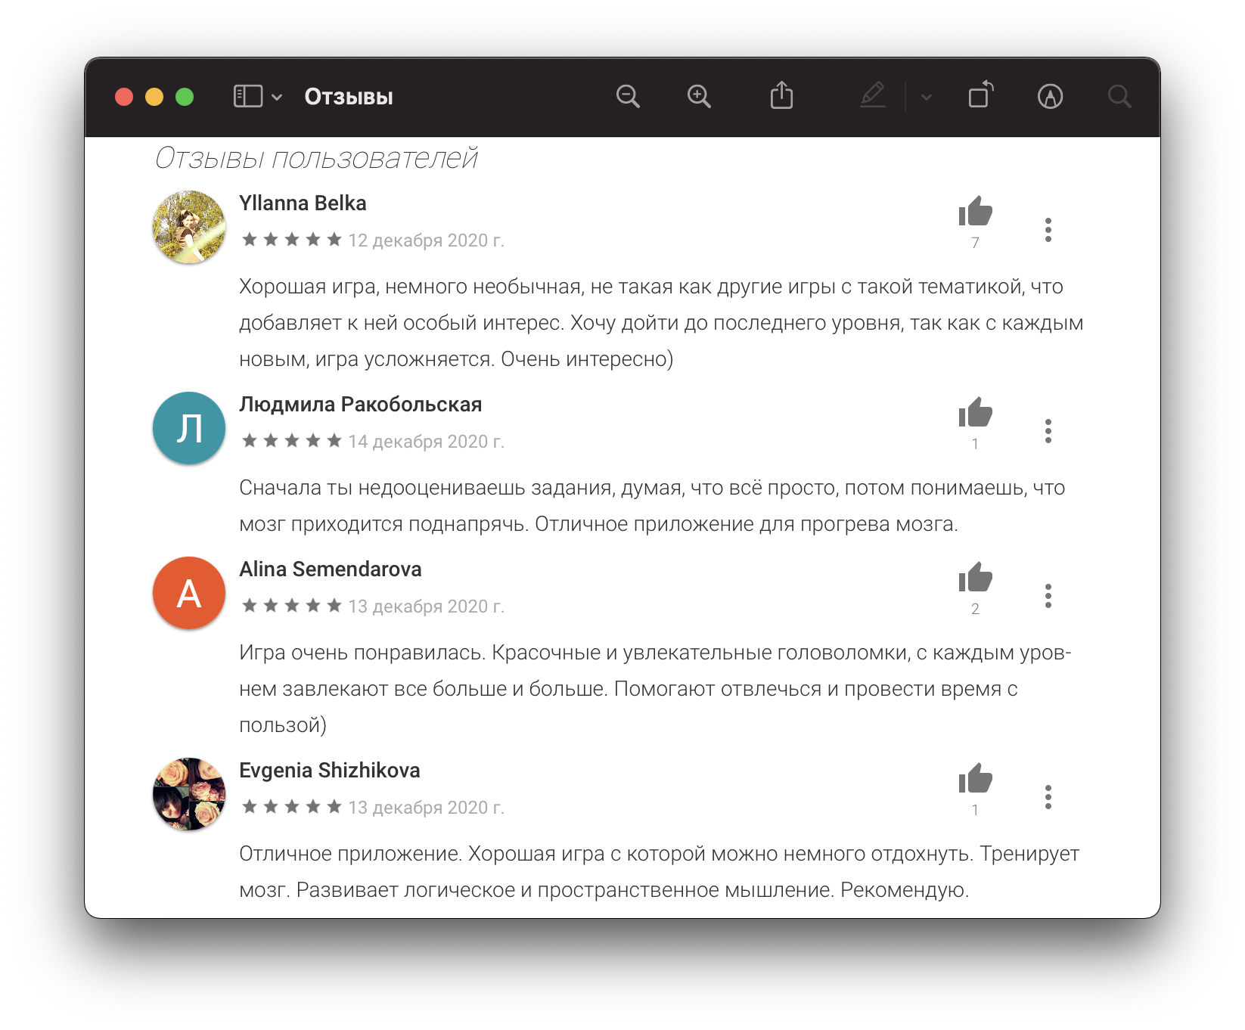Like Людмила Ракобольская's review thumbs up
Viewport: 1245px width, 1030px height.
[975, 413]
